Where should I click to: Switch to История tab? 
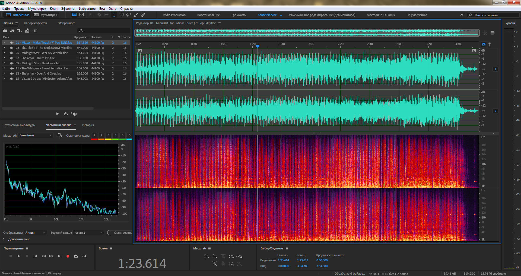[x=88, y=125]
